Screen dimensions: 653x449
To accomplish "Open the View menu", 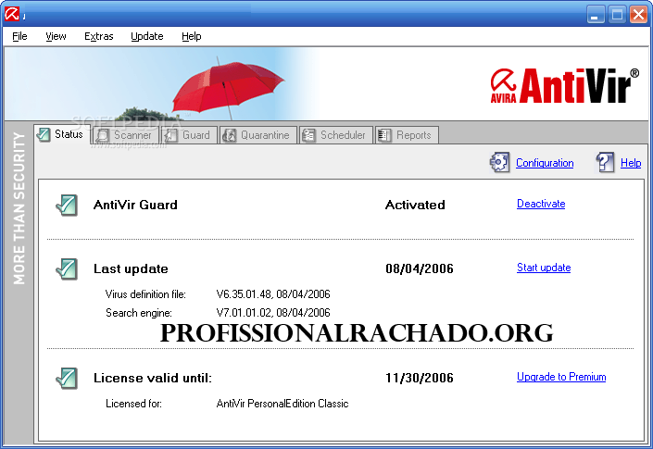I will (x=56, y=37).
